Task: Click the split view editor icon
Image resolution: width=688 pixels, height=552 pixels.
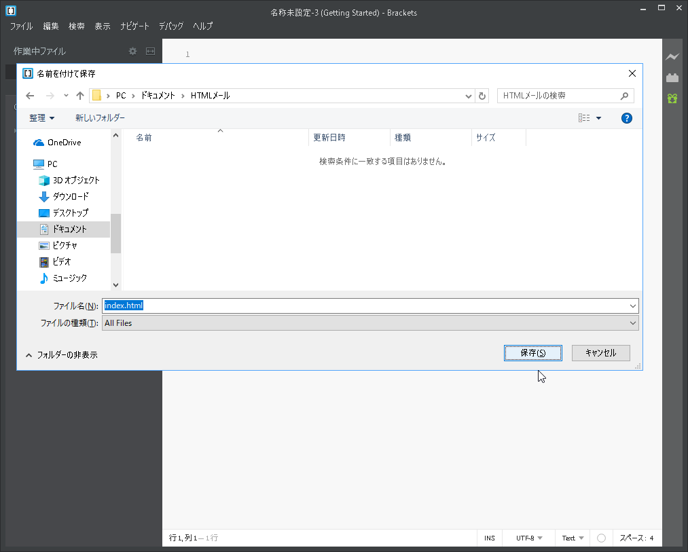Action: click(151, 51)
